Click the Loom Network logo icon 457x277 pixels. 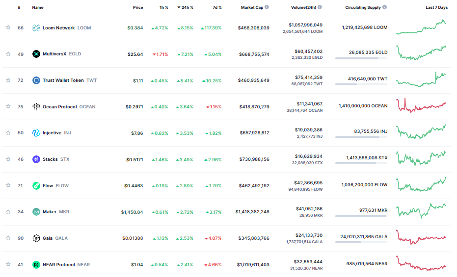click(x=36, y=28)
